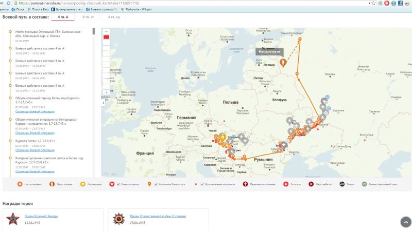Click the Военно-пересыльный пункт green icon
Image resolution: width=412 pixels, height=231 pixels.
pos(364,184)
